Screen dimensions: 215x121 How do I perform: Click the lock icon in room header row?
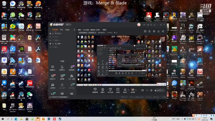click(149, 31)
